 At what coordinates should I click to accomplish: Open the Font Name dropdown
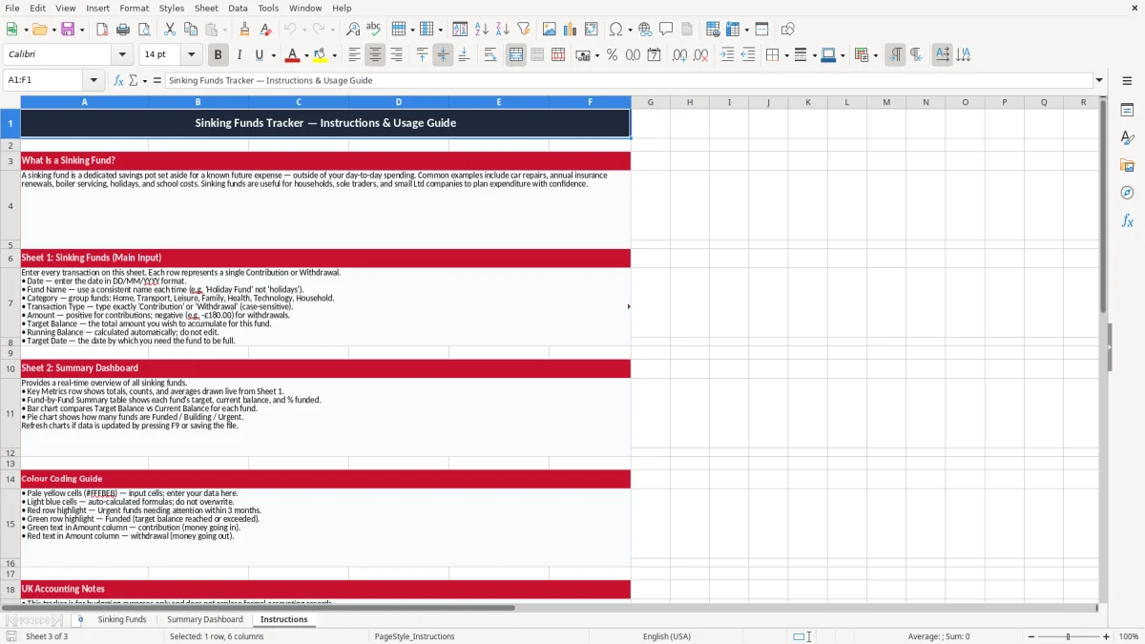coord(121,55)
